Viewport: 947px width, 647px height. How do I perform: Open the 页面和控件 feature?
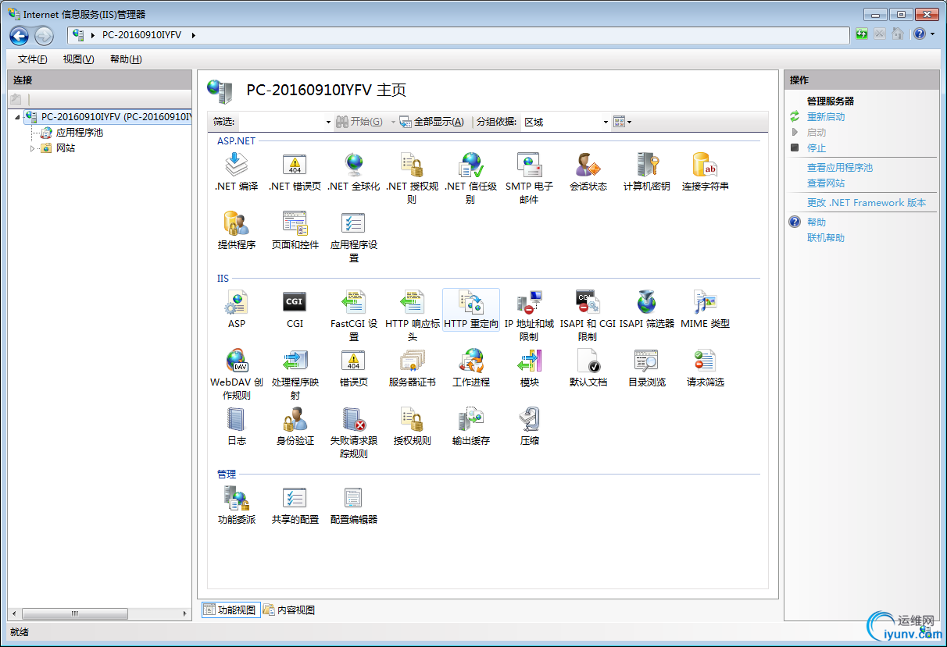pyautogui.click(x=295, y=230)
